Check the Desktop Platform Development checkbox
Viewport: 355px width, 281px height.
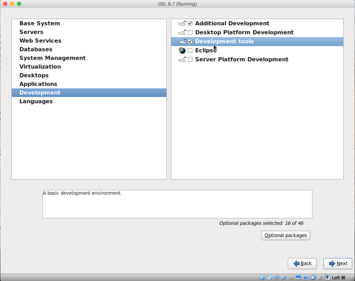pyautogui.click(x=190, y=32)
